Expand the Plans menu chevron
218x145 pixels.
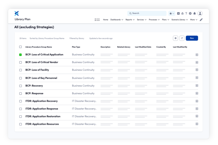pos(168,20)
